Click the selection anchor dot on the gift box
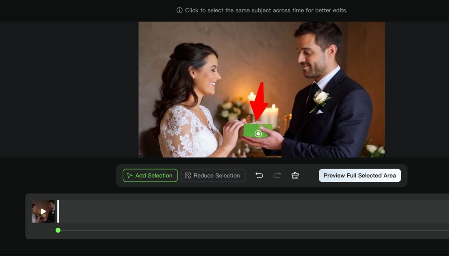Screen dimensions: 449x256 pyautogui.click(x=258, y=134)
